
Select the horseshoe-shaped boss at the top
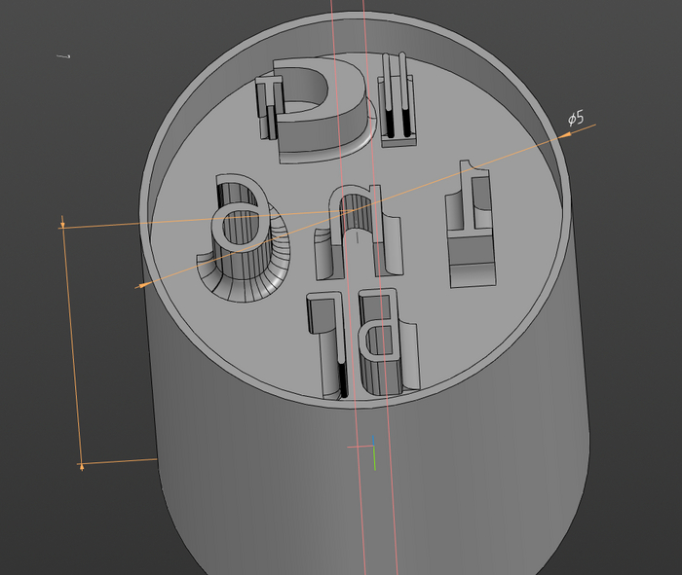click(x=322, y=107)
